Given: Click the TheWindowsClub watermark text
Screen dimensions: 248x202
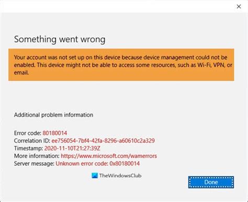Looking at the screenshot, I should pyautogui.click(x=120, y=176).
